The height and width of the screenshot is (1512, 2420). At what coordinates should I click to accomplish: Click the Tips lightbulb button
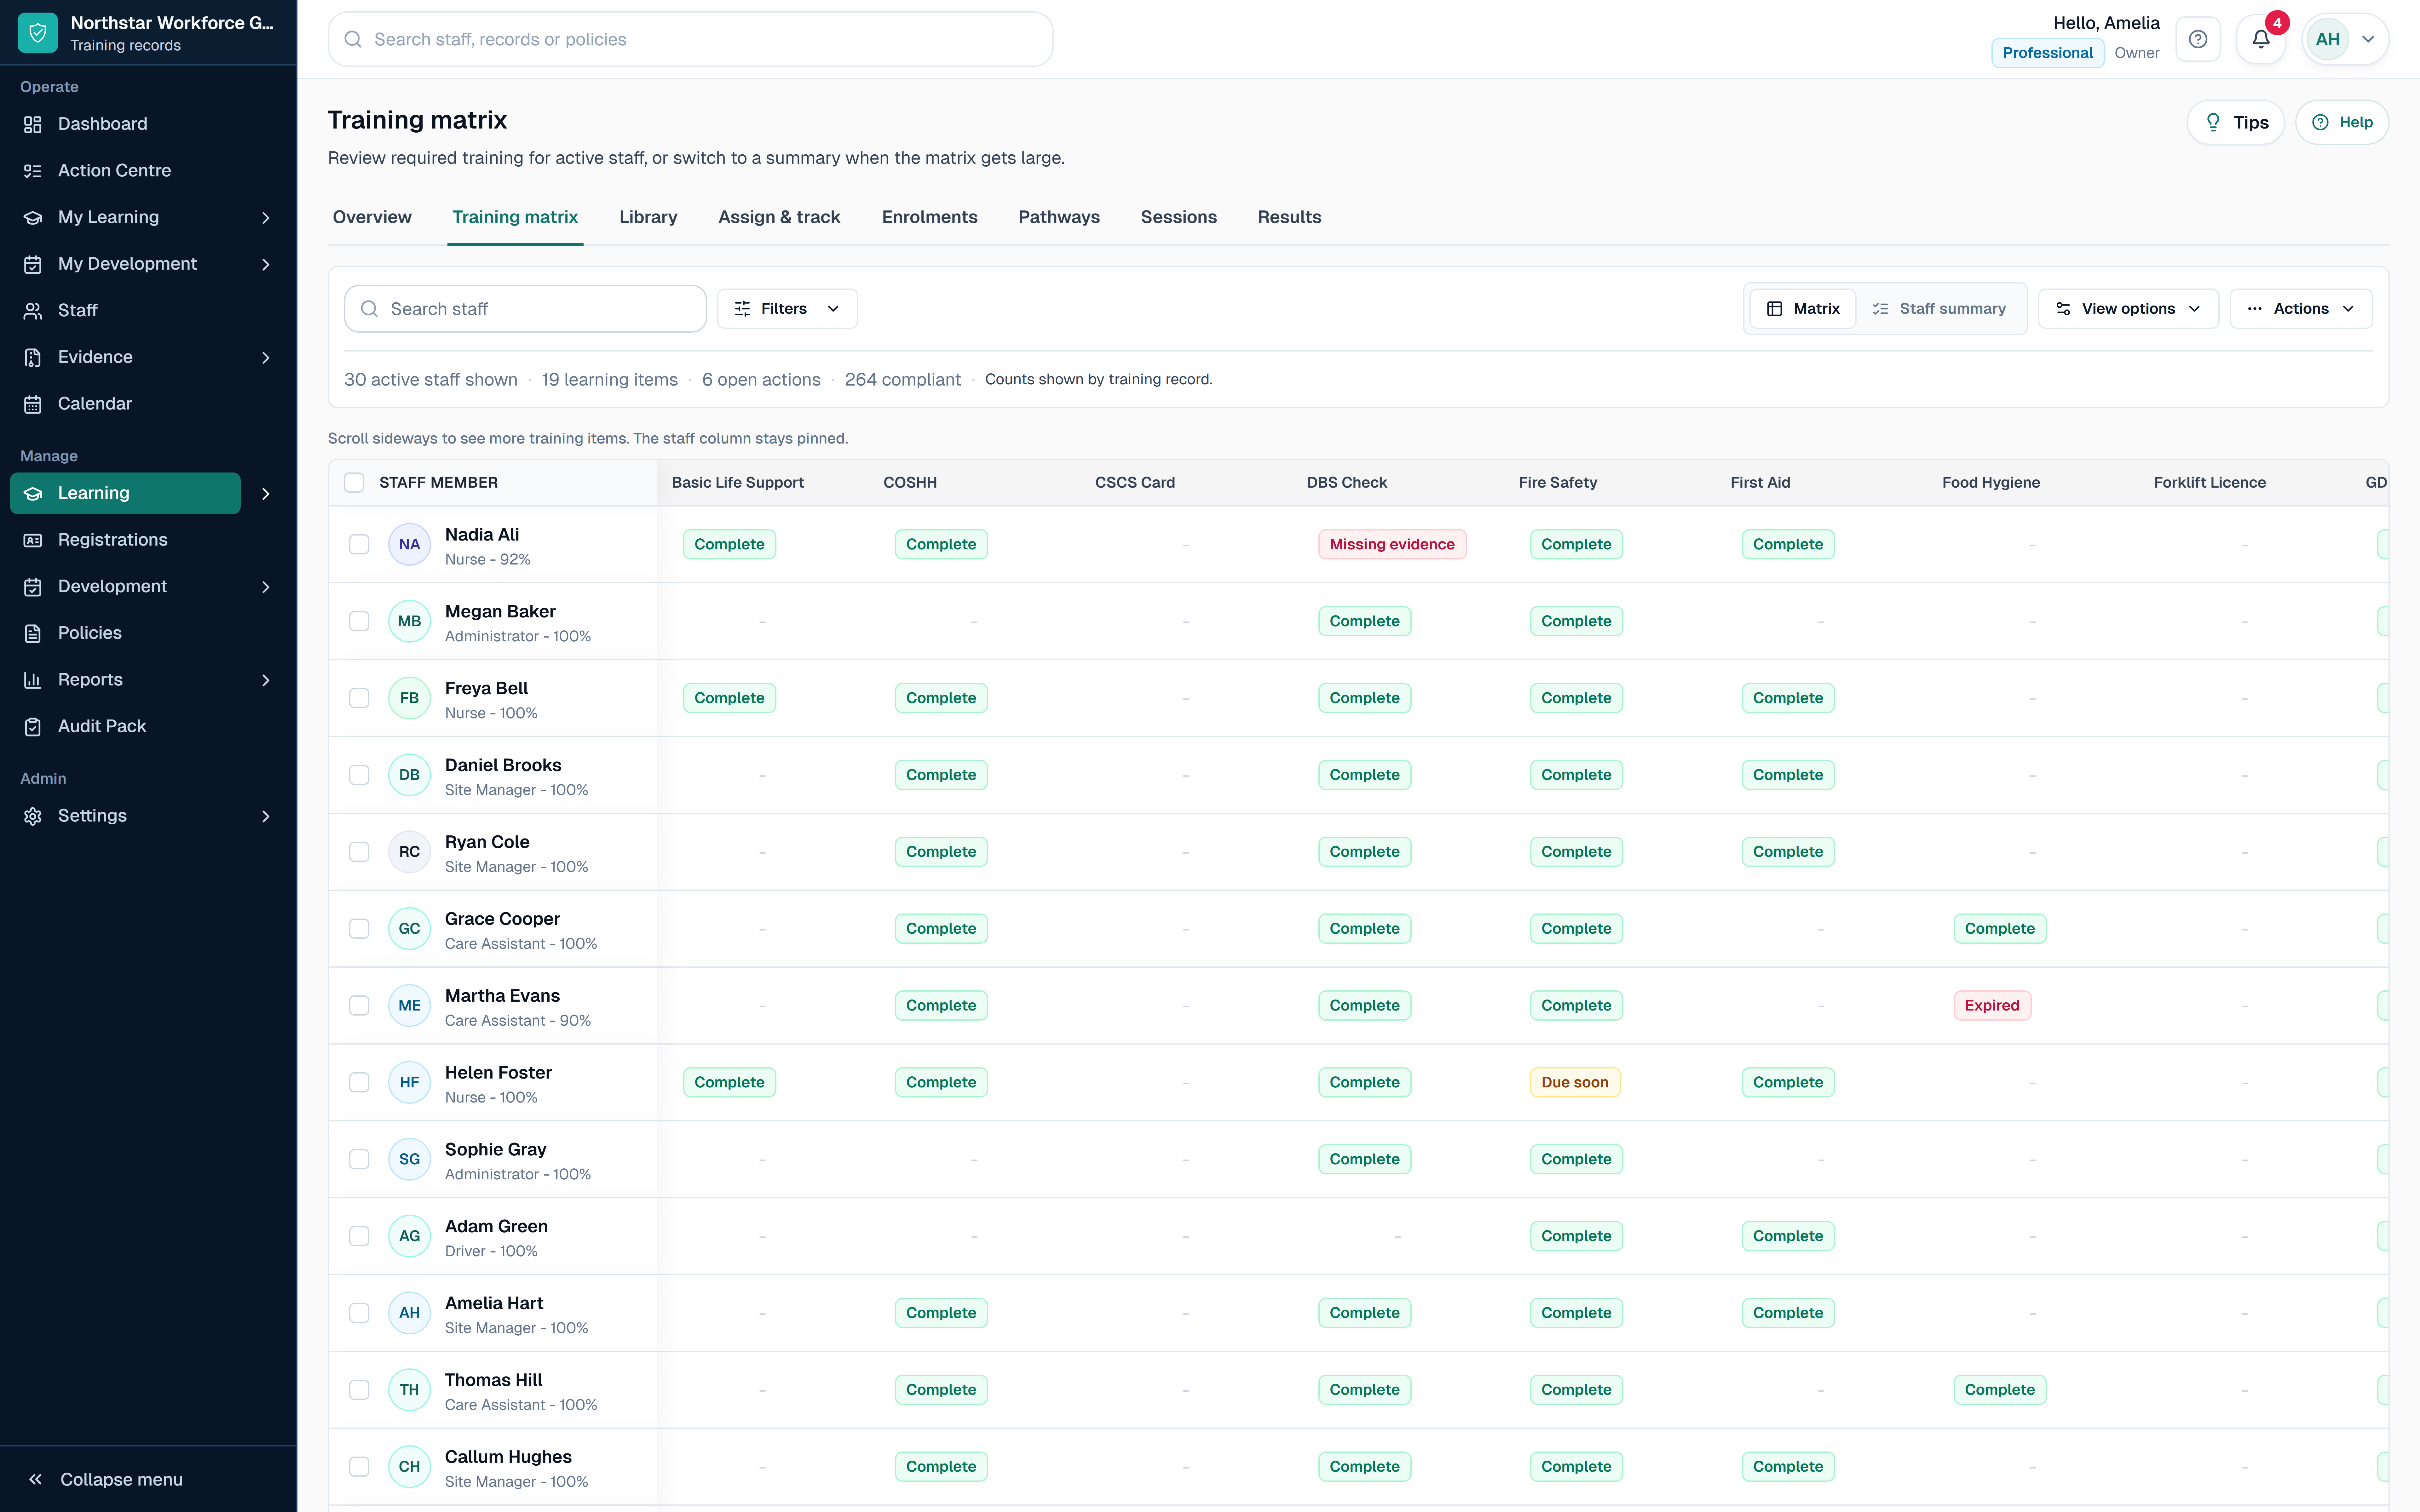click(x=2236, y=122)
